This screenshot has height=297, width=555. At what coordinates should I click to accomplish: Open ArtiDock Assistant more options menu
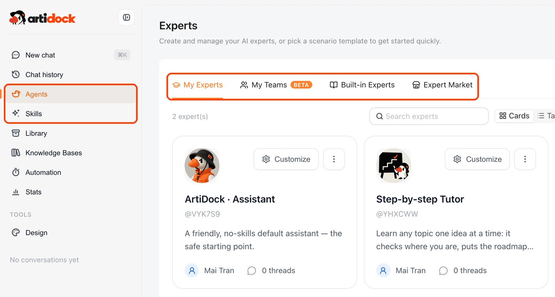334,159
